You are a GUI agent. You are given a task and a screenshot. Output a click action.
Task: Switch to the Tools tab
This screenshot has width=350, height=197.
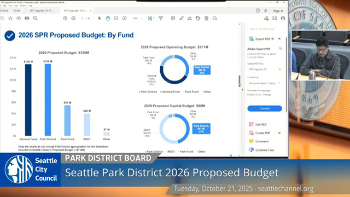click(x=16, y=10)
